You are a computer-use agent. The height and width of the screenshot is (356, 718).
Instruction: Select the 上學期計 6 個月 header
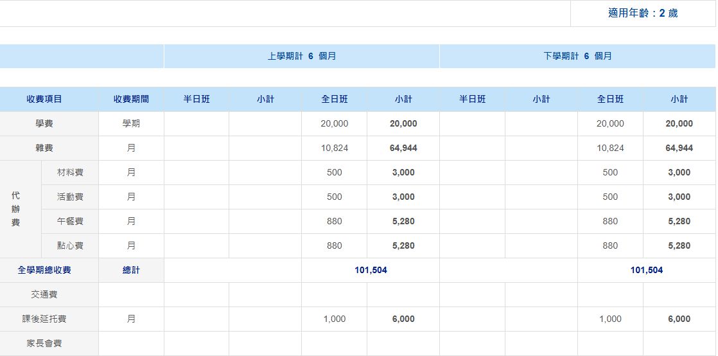tap(302, 56)
